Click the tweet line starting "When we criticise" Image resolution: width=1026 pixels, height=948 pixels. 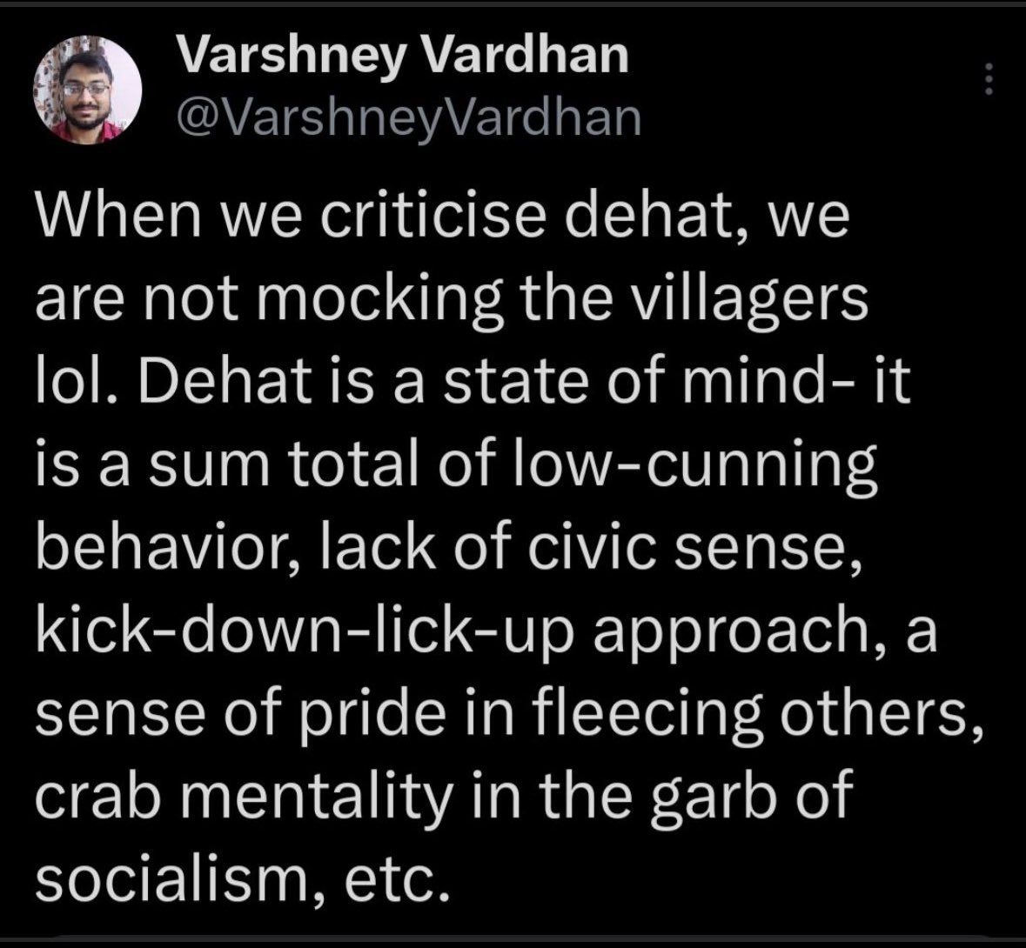(x=441, y=221)
